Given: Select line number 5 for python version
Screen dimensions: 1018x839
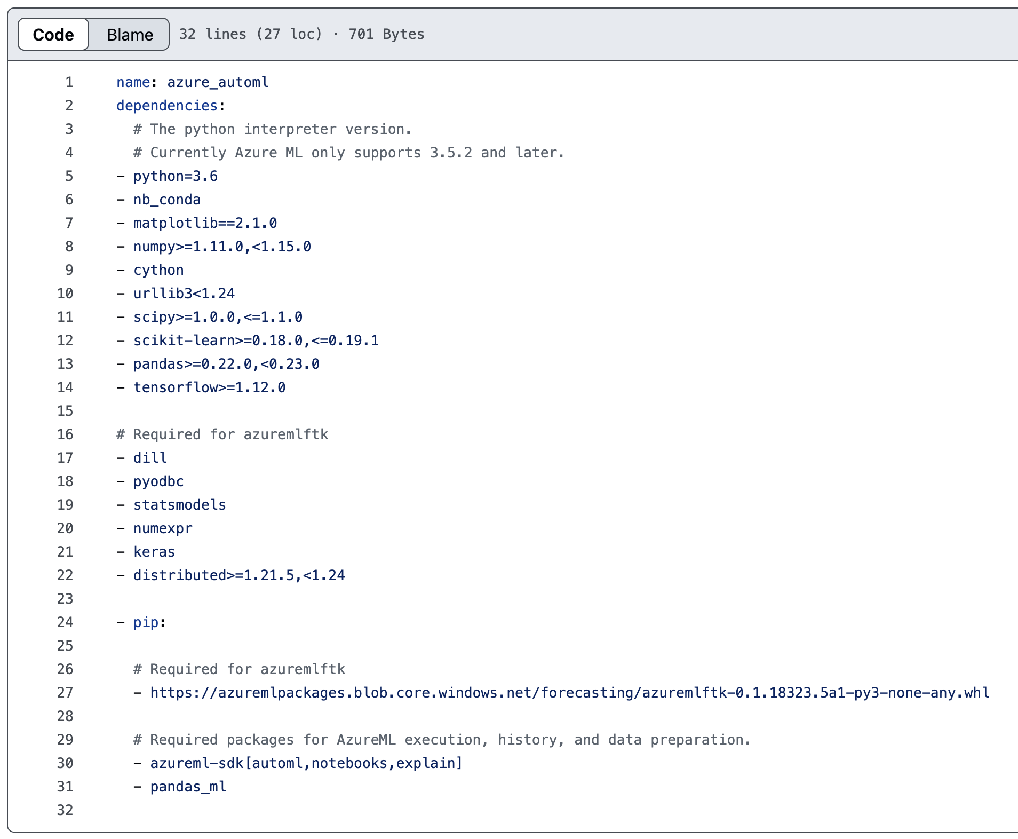Looking at the screenshot, I should (69, 176).
